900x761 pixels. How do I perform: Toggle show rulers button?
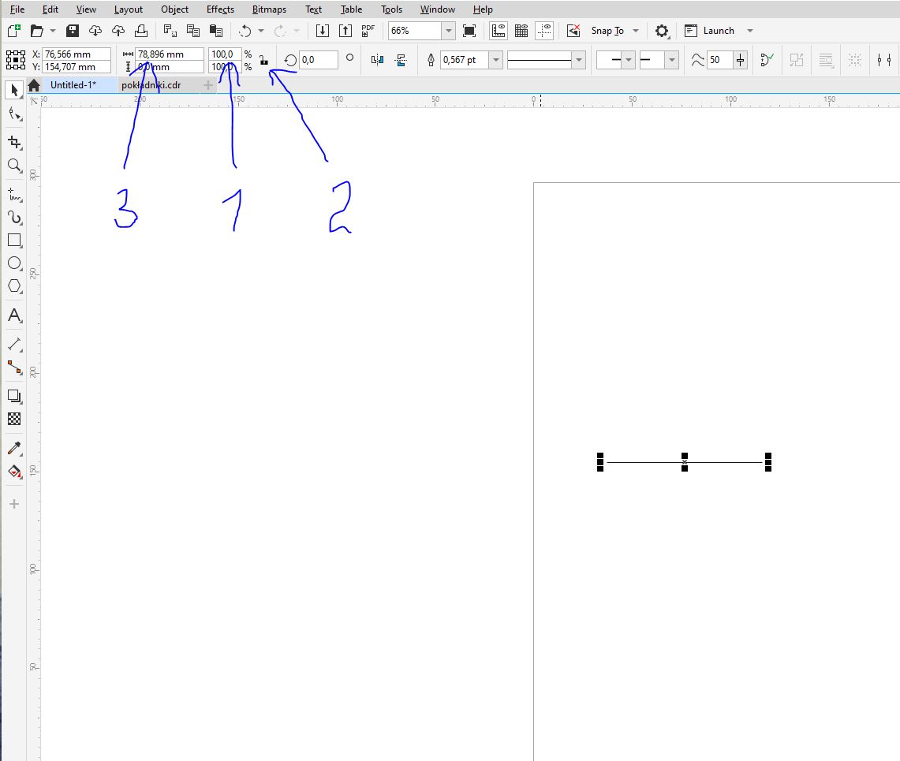click(x=499, y=31)
